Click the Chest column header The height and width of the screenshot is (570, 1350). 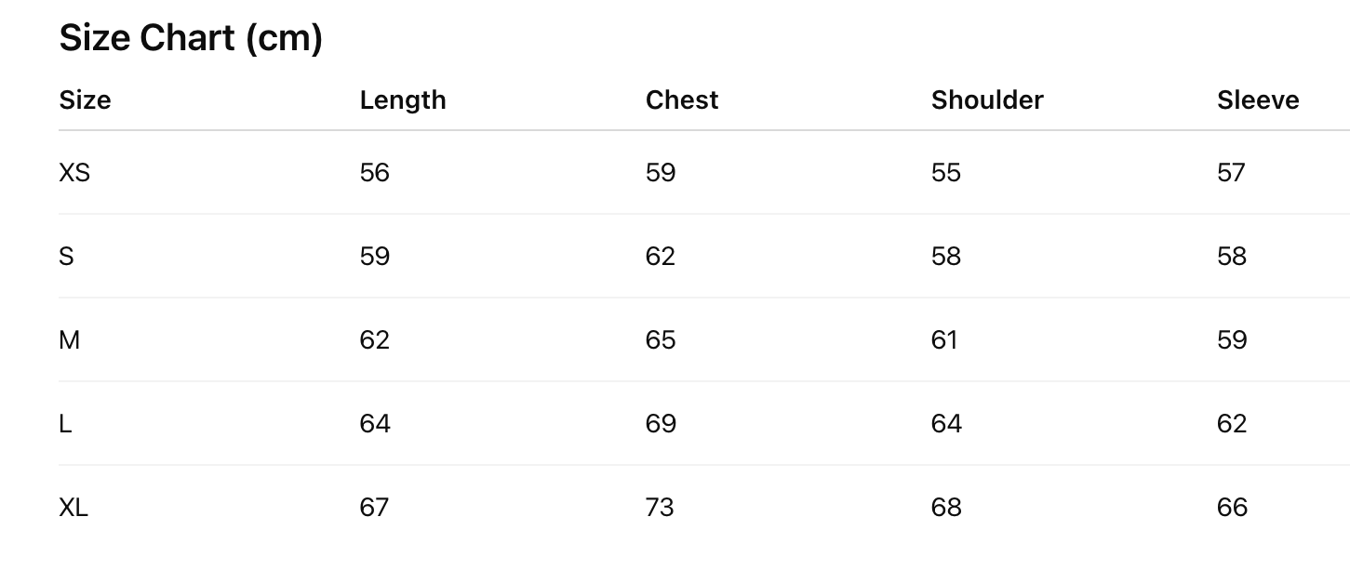click(682, 100)
